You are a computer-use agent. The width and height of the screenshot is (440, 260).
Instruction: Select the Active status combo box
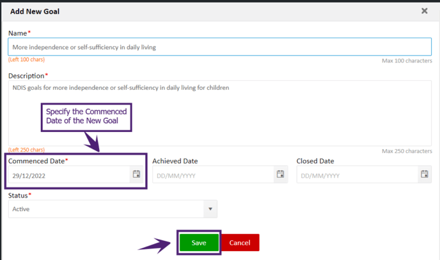113,209
